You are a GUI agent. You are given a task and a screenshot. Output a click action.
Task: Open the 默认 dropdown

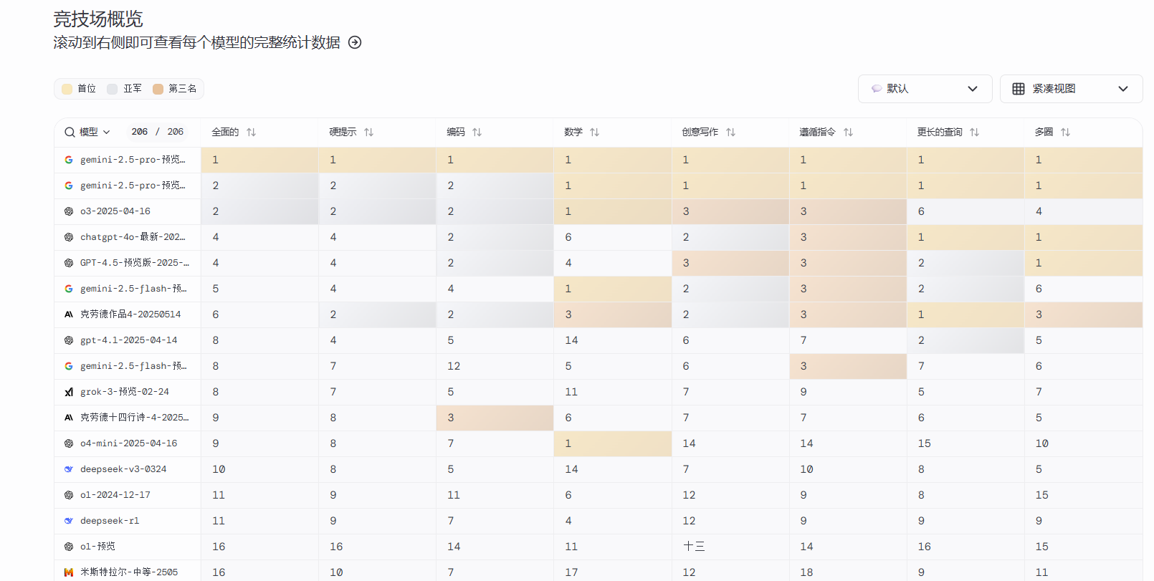point(925,89)
